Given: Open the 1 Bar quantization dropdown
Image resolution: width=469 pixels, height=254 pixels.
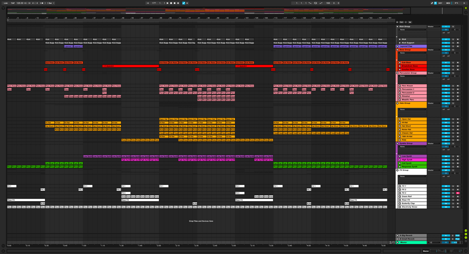Looking at the screenshot, I should point(50,3).
